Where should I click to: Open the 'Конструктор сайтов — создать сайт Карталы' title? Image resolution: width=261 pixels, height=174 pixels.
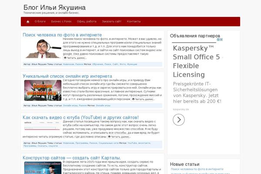coord(72,157)
